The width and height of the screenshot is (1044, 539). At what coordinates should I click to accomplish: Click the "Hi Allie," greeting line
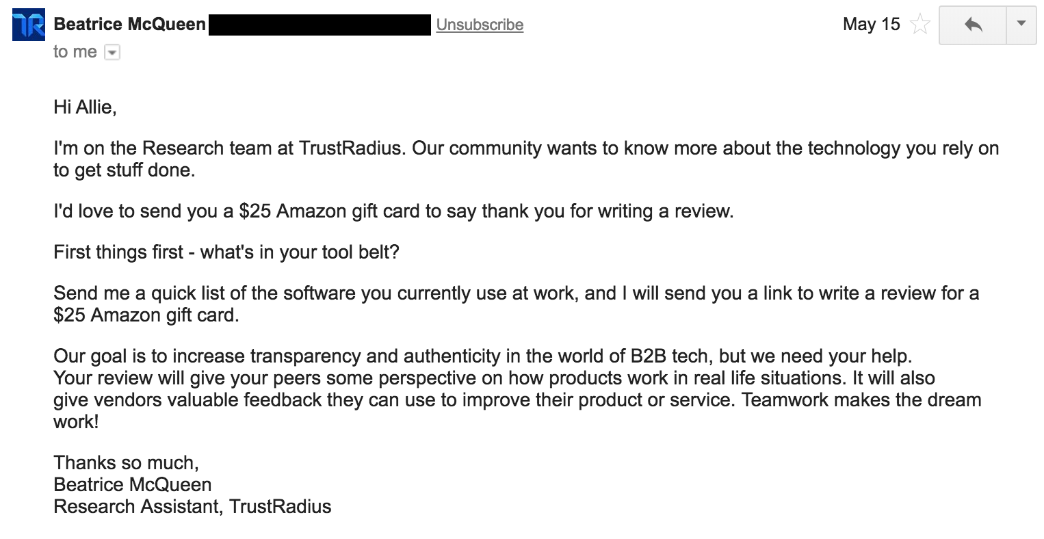point(85,107)
